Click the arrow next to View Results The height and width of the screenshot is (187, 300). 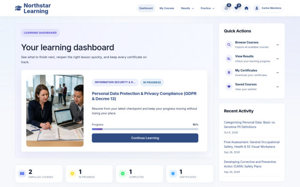point(277,59)
